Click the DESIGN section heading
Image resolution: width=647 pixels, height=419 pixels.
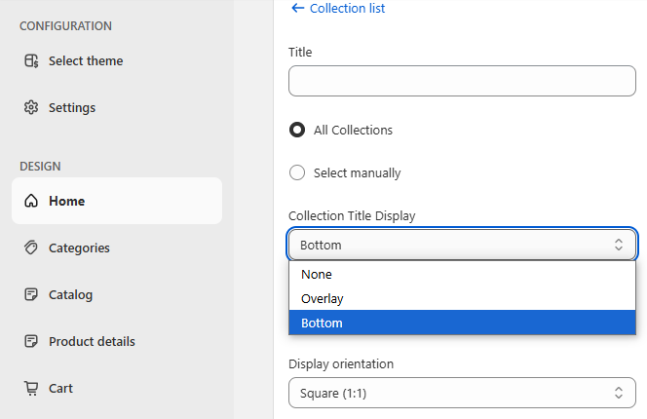click(x=40, y=167)
